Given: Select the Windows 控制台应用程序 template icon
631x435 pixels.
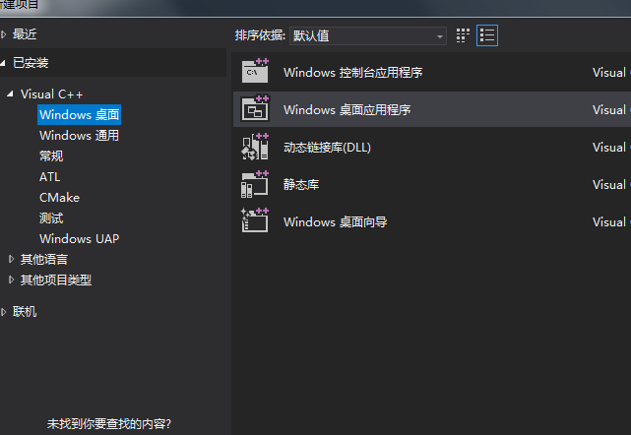Looking at the screenshot, I should [255, 71].
